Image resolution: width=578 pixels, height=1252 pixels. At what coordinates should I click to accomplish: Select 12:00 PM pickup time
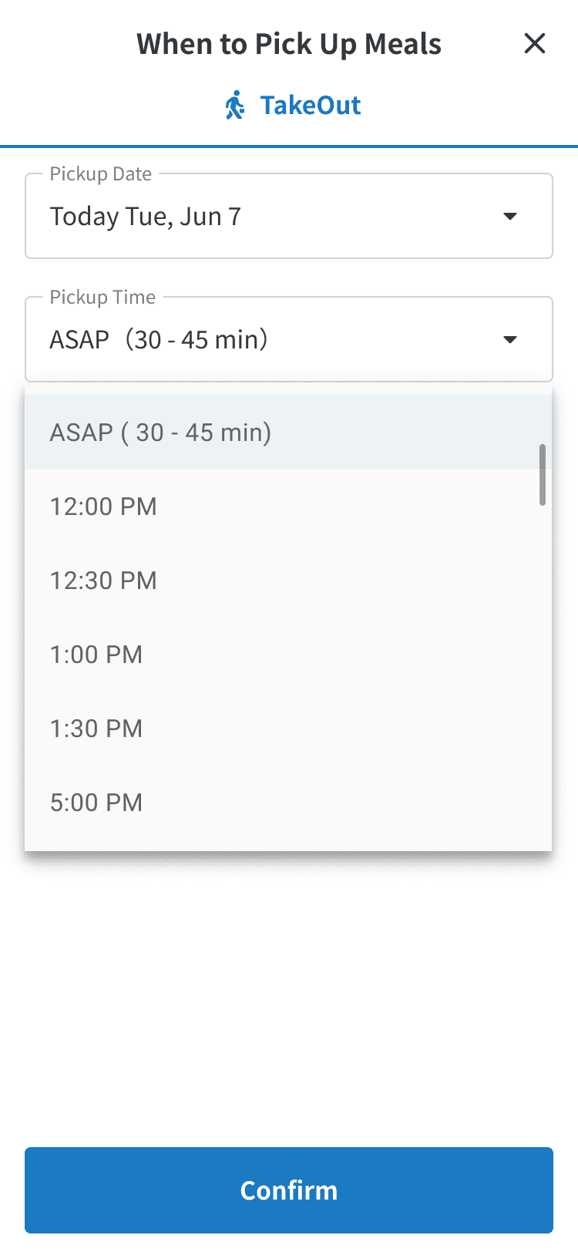tap(288, 506)
